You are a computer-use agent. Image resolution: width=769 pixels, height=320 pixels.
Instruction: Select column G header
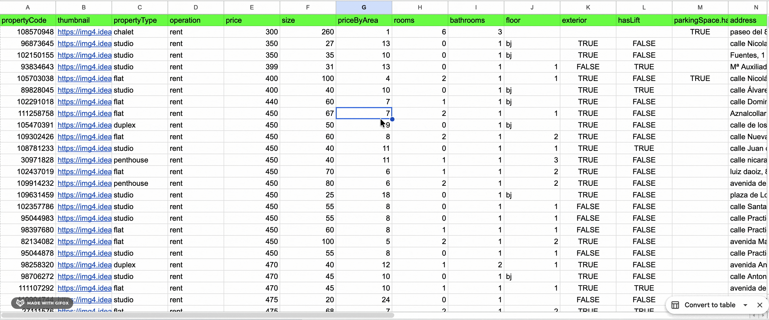pyautogui.click(x=364, y=7)
